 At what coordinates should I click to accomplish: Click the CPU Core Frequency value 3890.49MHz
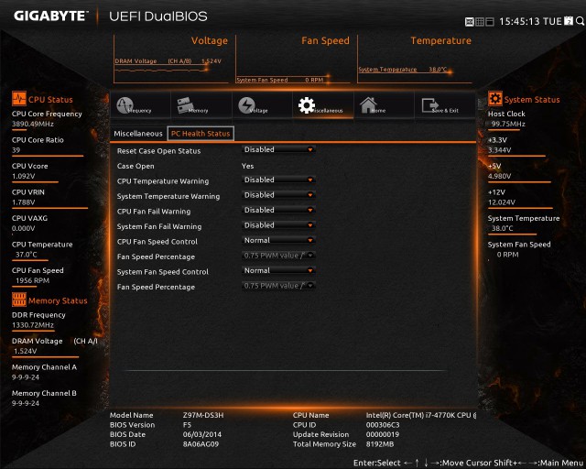pos(33,125)
